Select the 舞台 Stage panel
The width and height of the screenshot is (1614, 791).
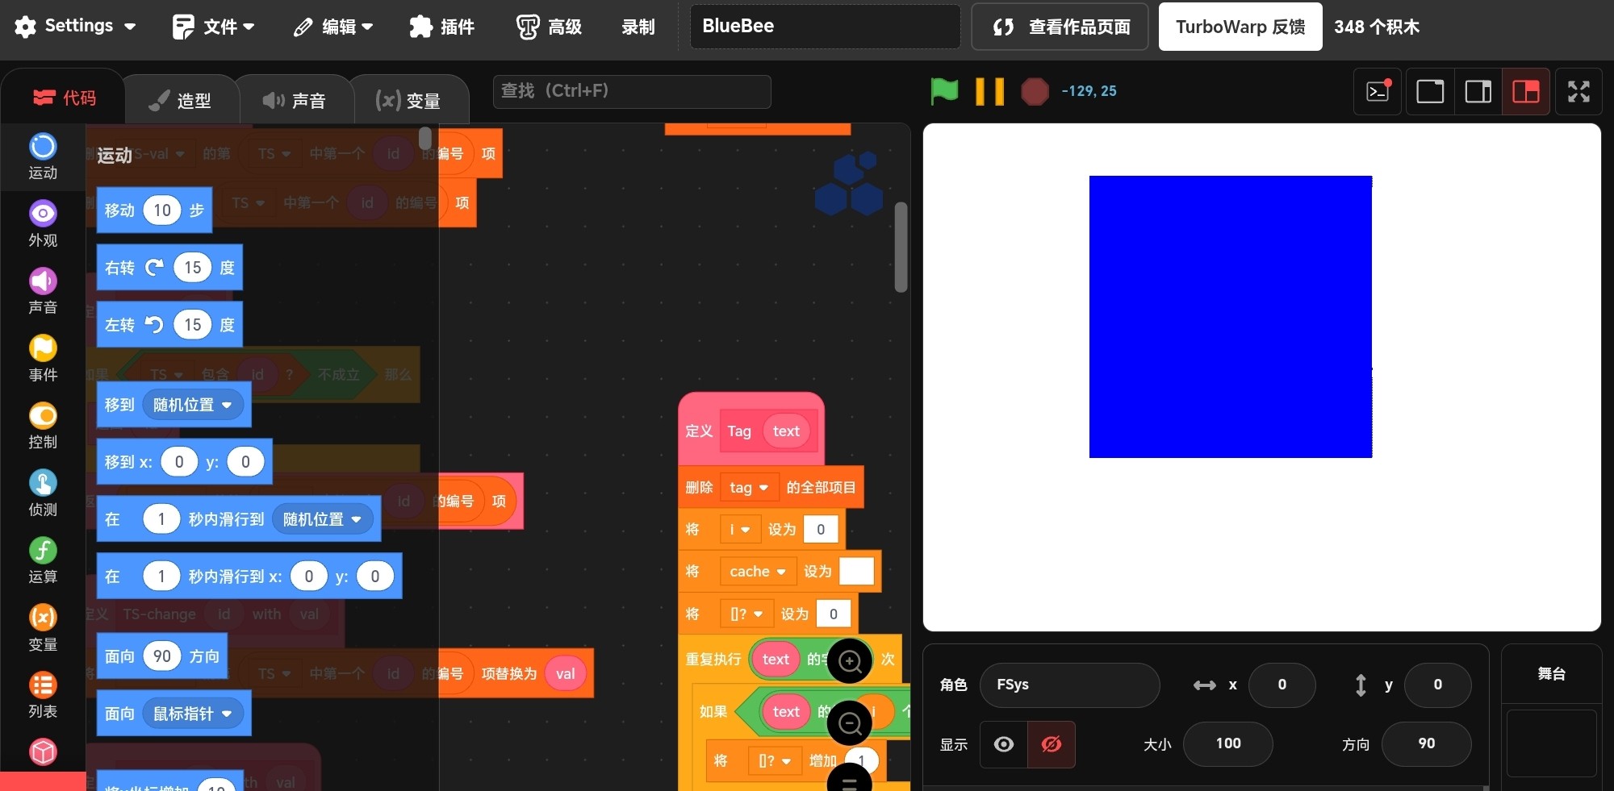click(x=1551, y=674)
